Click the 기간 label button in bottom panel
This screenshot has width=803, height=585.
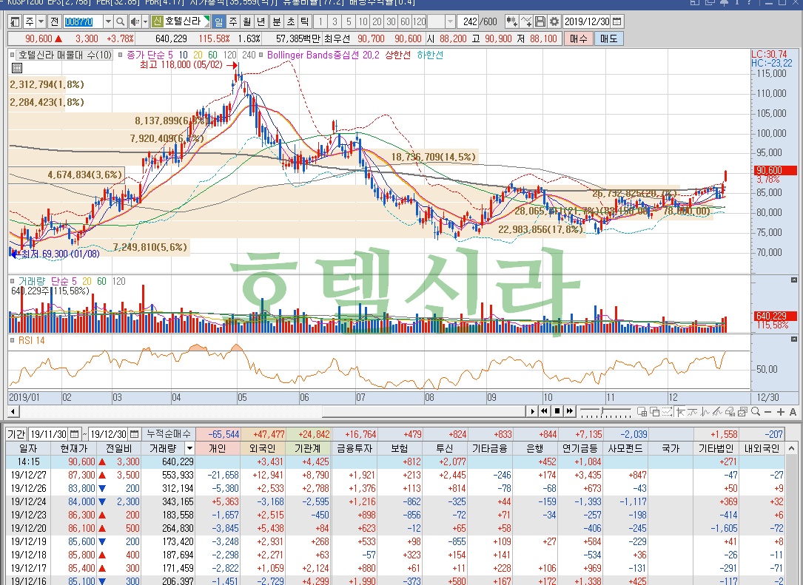16,434
